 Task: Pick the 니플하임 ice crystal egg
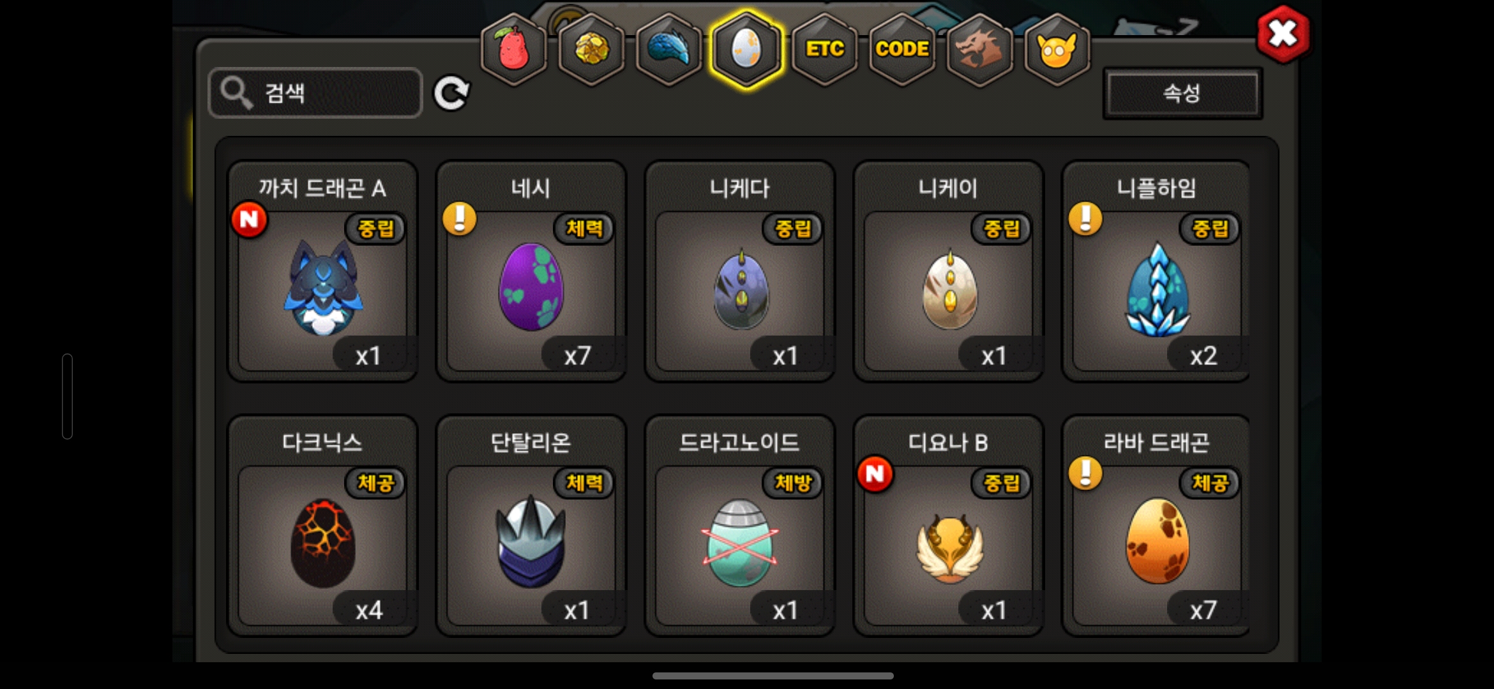[x=1156, y=271]
